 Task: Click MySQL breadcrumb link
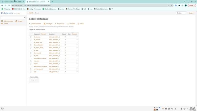(31, 13)
